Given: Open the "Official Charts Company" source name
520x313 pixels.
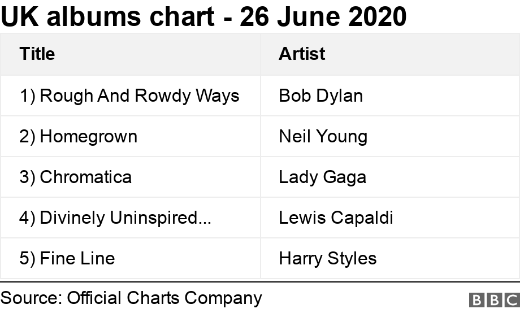Looking at the screenshot, I should [x=164, y=298].
